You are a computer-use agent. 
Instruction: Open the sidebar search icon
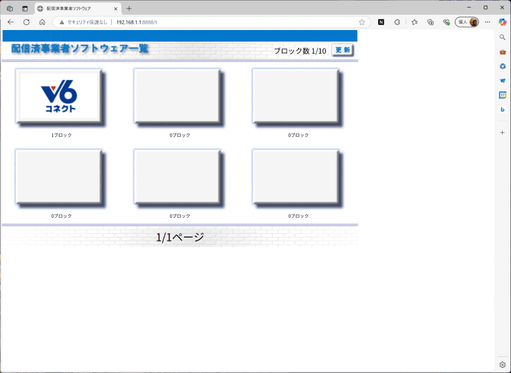[x=503, y=37]
